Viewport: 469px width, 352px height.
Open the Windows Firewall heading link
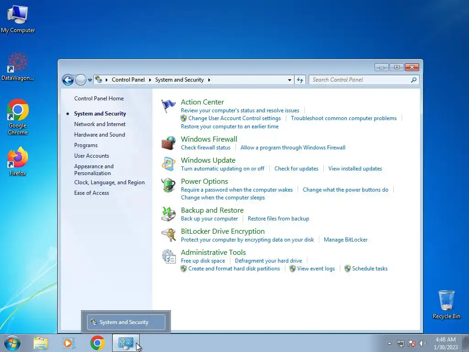click(209, 139)
